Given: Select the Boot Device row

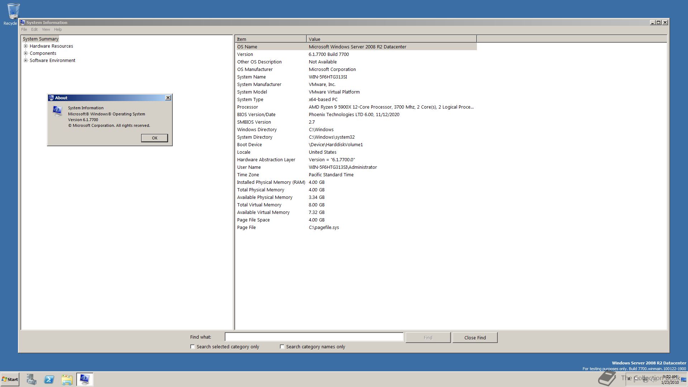Looking at the screenshot, I should tap(356, 144).
